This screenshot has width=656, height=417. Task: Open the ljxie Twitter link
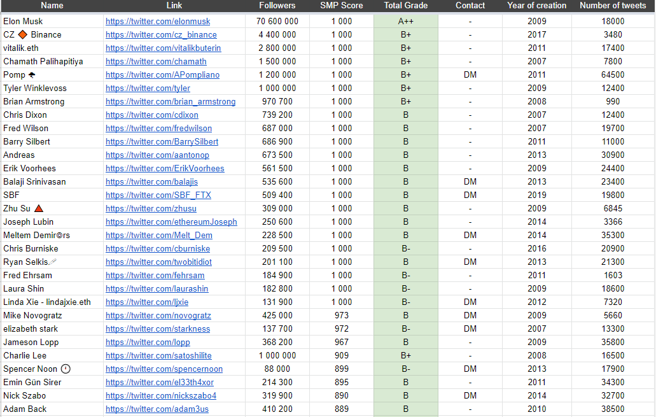click(x=147, y=302)
